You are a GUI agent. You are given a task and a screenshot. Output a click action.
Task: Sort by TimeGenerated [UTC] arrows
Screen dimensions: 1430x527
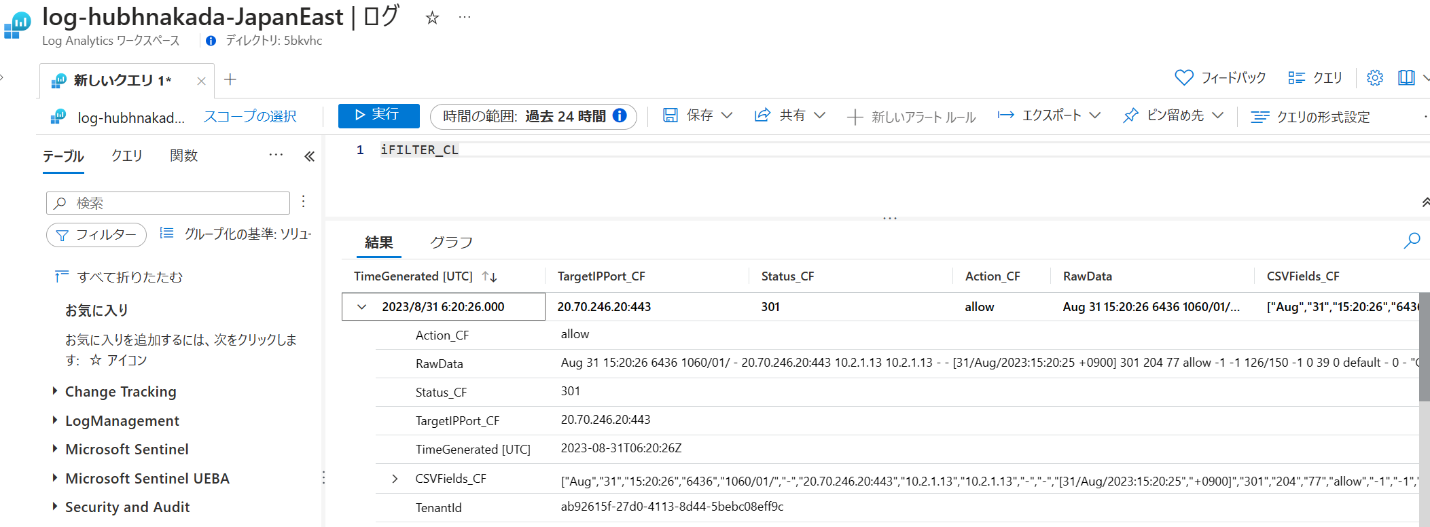point(489,276)
